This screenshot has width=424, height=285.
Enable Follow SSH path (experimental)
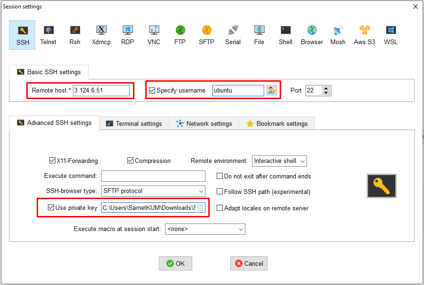click(x=220, y=192)
